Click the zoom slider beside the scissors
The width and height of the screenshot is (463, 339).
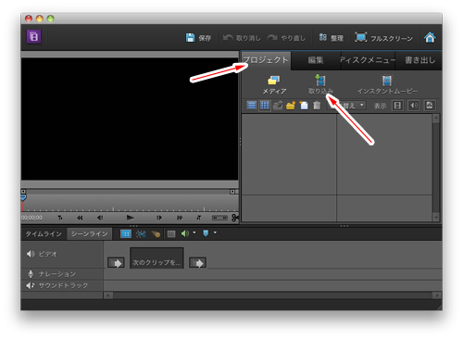pos(219,218)
